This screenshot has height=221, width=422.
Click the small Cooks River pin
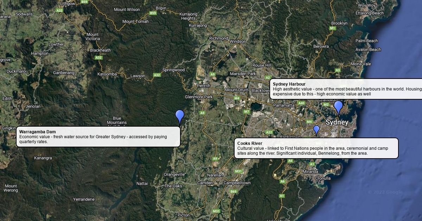coord(316,130)
